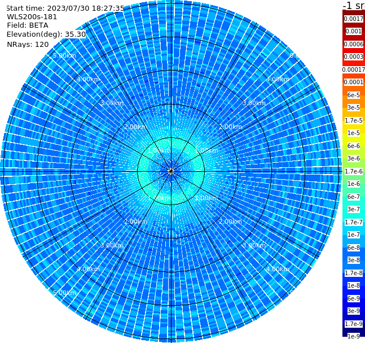Click the 0.0003 colorbar label
Image resolution: width=365 pixels, height=343 pixels.
(354, 57)
